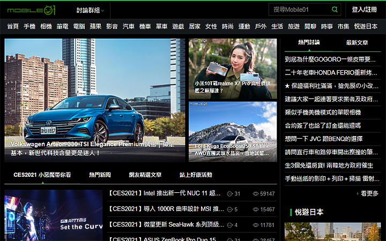Image resolution: width=386 pixels, height=241 pixels.
Task: Open 微星更新 SeaHawk 系列 article
Action: coord(166,225)
